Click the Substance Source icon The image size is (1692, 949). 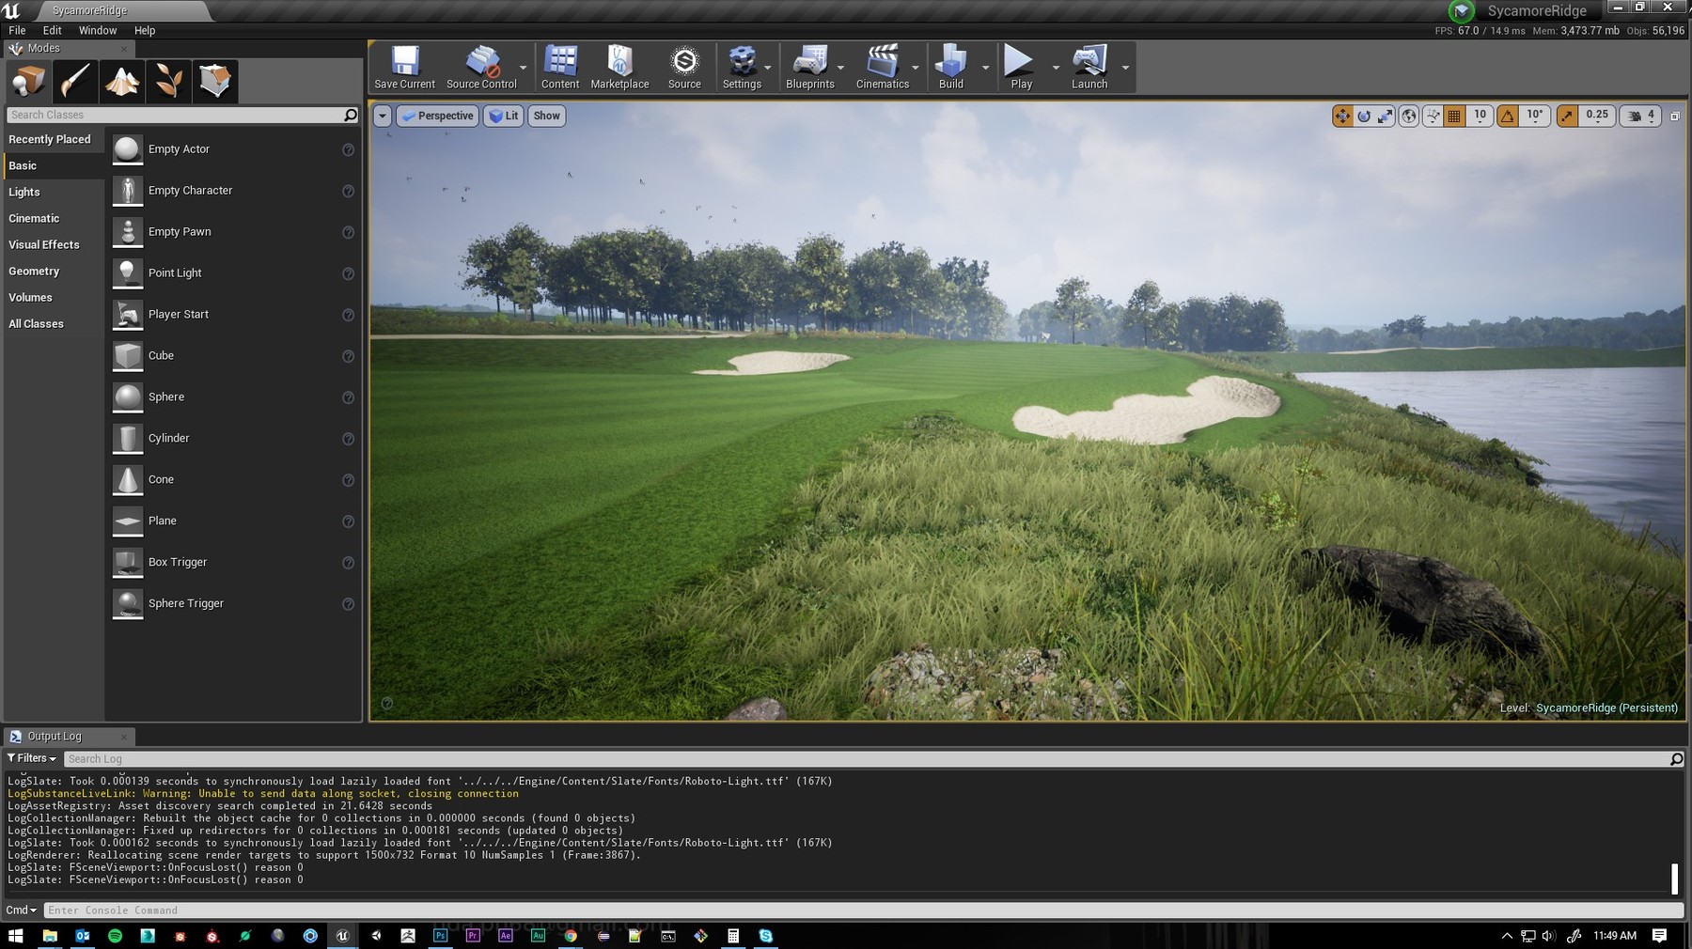tap(684, 68)
